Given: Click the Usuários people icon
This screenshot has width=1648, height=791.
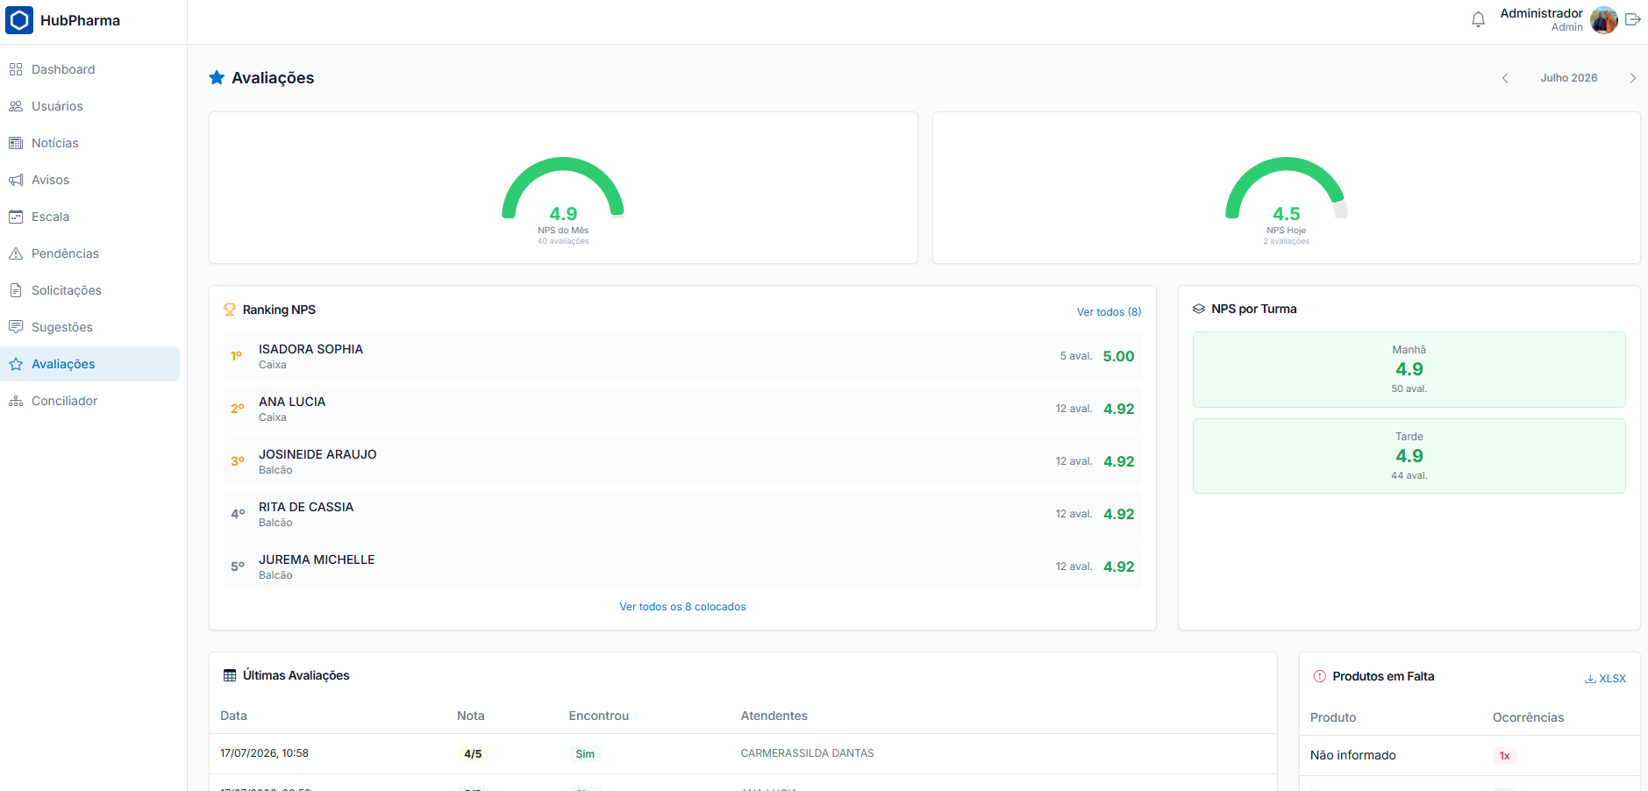Looking at the screenshot, I should (16, 106).
